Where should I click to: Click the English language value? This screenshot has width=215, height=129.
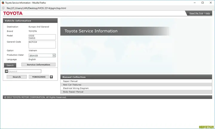pyautogui.click(x=32, y=59)
